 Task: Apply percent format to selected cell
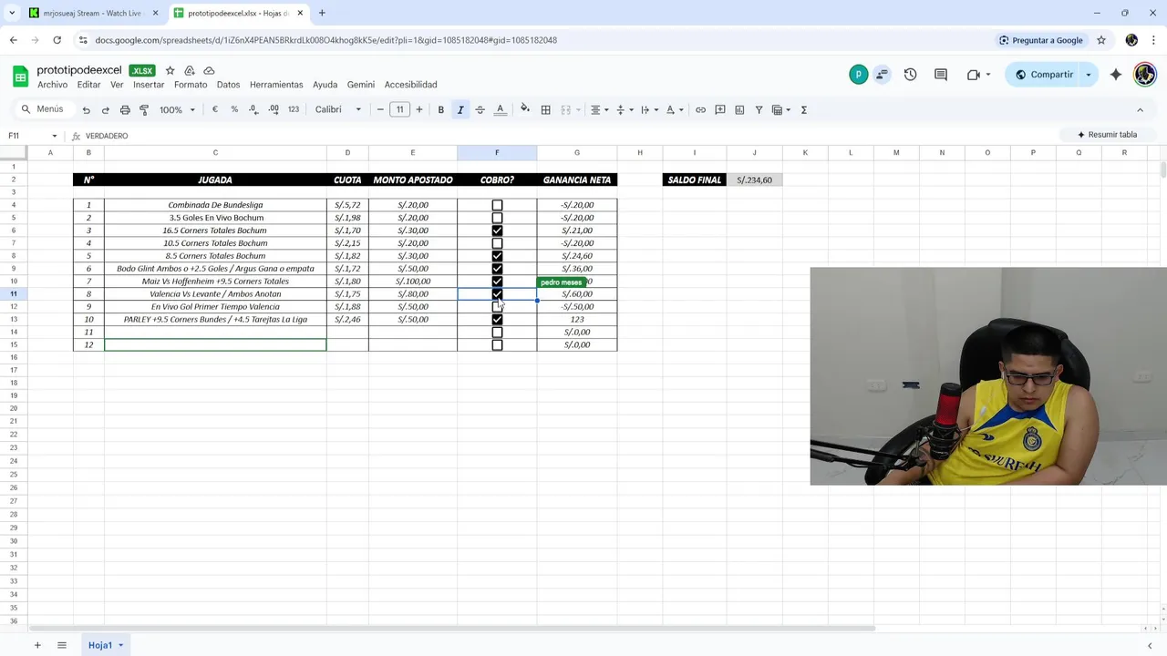234,109
